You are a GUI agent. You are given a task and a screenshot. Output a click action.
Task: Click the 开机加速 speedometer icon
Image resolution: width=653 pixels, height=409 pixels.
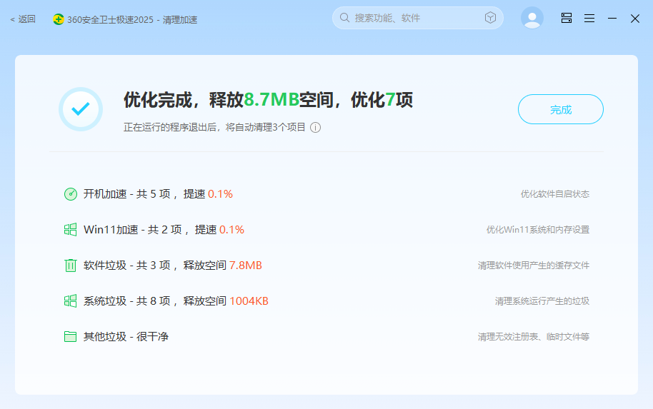(x=71, y=194)
